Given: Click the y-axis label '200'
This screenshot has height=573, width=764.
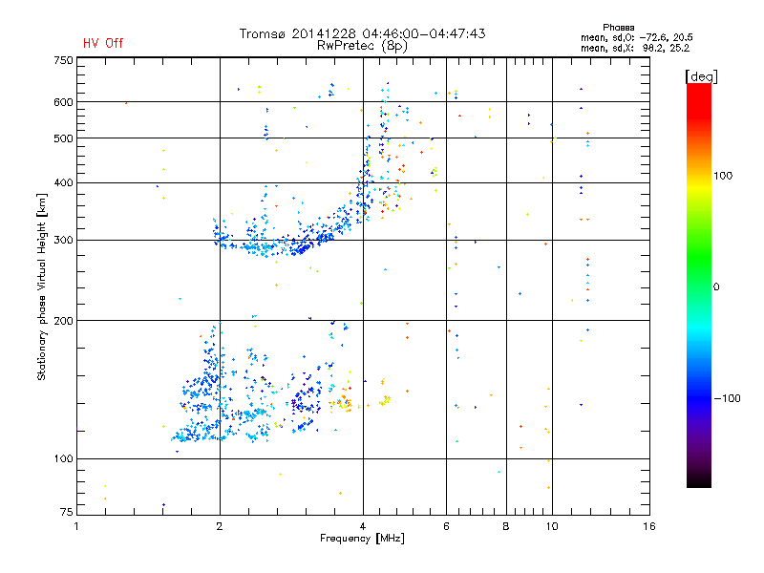Looking at the screenshot, I should (63, 321).
